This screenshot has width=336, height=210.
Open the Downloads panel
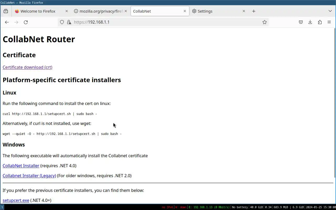click(310, 22)
